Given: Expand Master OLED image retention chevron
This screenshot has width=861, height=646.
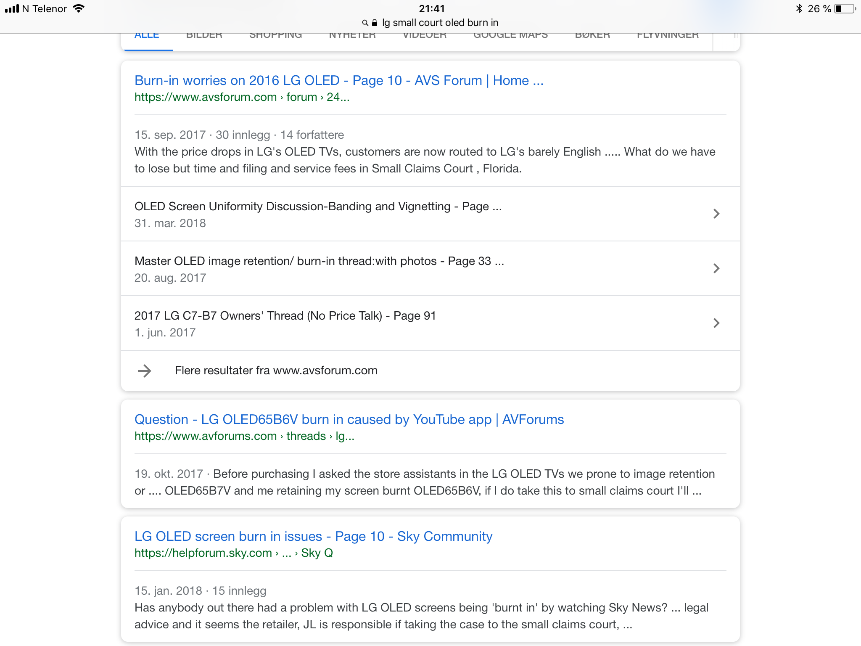Looking at the screenshot, I should tap(716, 268).
